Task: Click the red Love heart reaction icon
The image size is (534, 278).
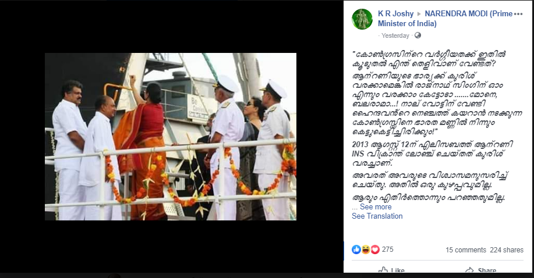Action: pyautogui.click(x=375, y=250)
